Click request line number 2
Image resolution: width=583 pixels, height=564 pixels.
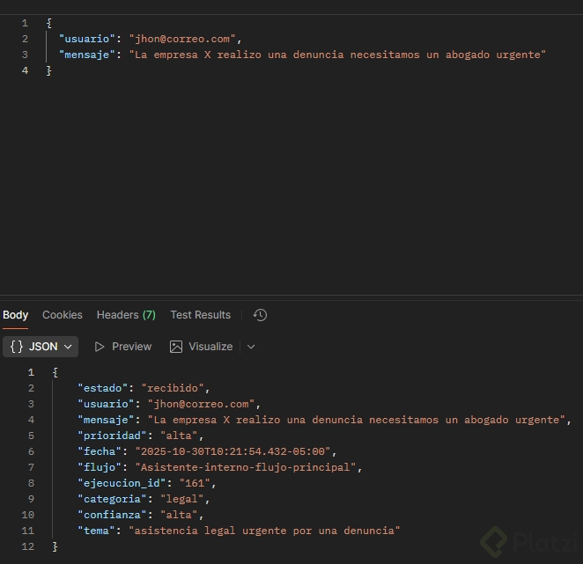25,39
